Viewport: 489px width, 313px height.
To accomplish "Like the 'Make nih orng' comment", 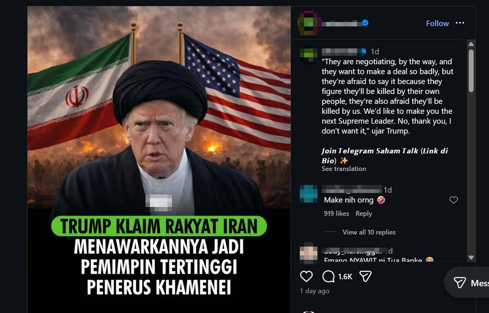I will pos(454,200).
